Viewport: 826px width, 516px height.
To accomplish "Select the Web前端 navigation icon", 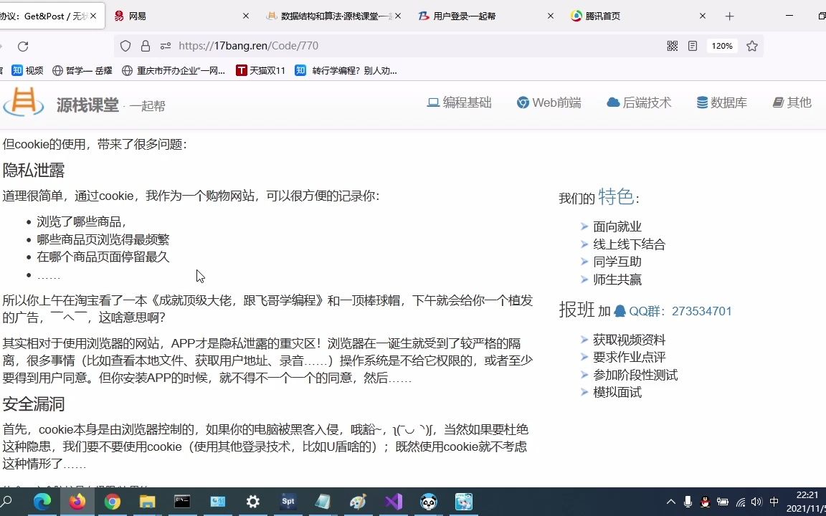I will pyautogui.click(x=524, y=102).
